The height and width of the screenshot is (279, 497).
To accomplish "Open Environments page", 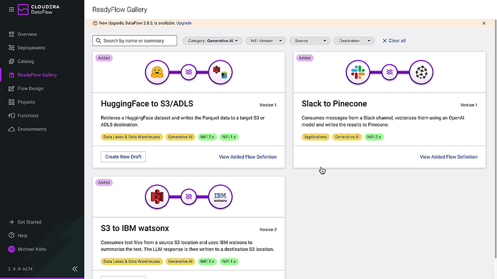I will coord(32,129).
